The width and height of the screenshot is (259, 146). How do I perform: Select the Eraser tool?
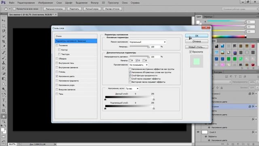point(4,73)
